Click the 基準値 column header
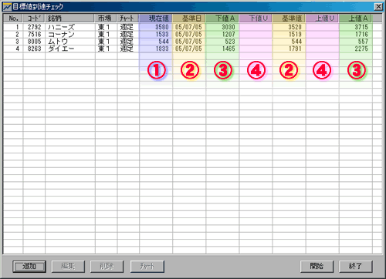Viewport: 386px width, 279px height. (289, 18)
